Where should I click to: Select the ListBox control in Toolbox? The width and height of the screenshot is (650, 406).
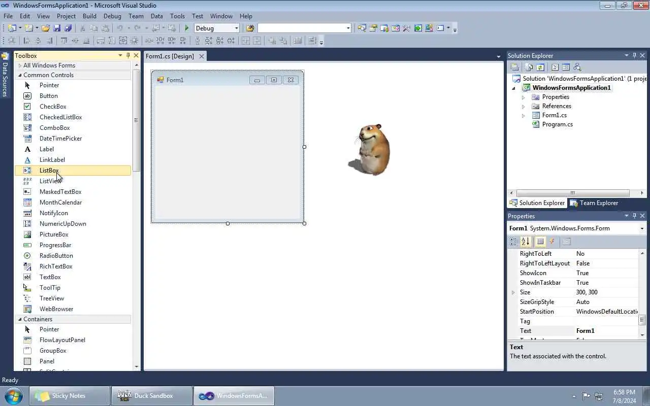click(x=73, y=171)
